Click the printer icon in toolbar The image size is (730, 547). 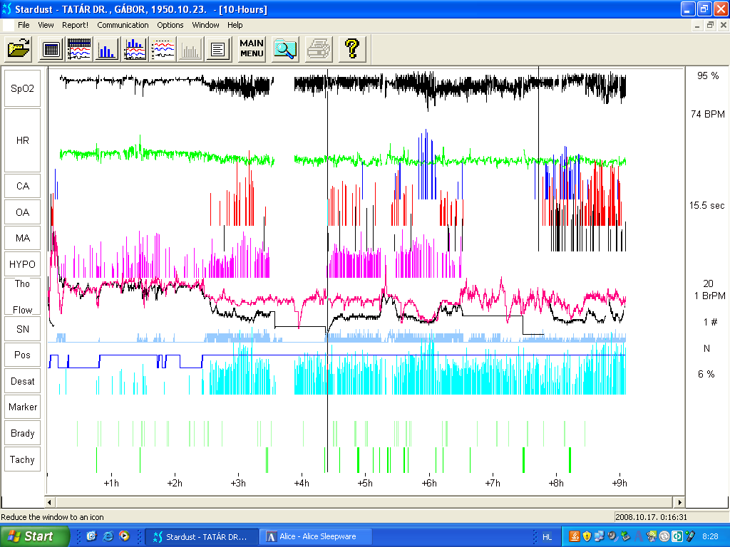pyautogui.click(x=319, y=48)
